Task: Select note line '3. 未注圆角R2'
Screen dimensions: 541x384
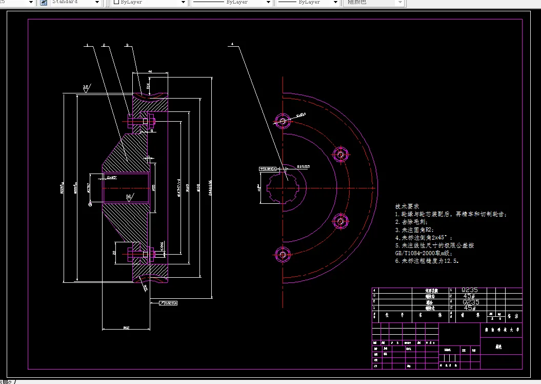Action: [414, 230]
